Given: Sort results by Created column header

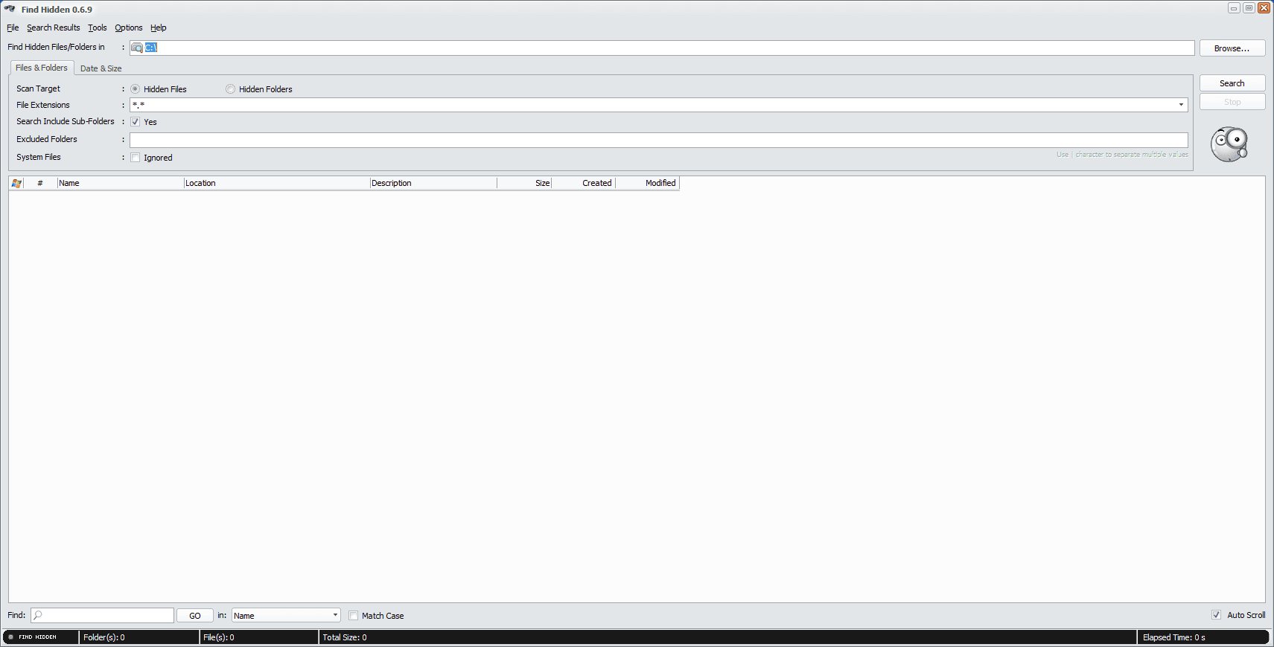Looking at the screenshot, I should click(x=584, y=183).
